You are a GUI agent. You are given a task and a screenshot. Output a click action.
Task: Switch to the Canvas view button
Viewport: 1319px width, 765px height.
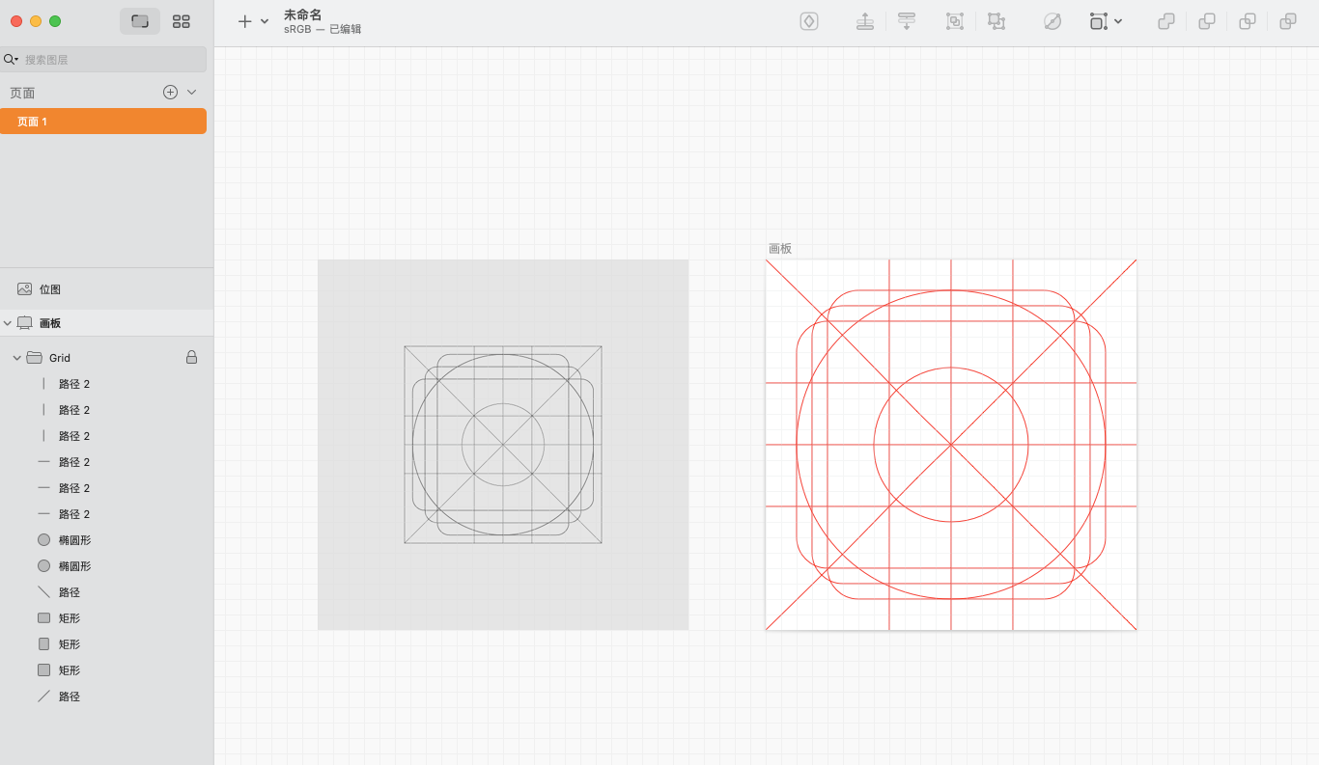140,21
